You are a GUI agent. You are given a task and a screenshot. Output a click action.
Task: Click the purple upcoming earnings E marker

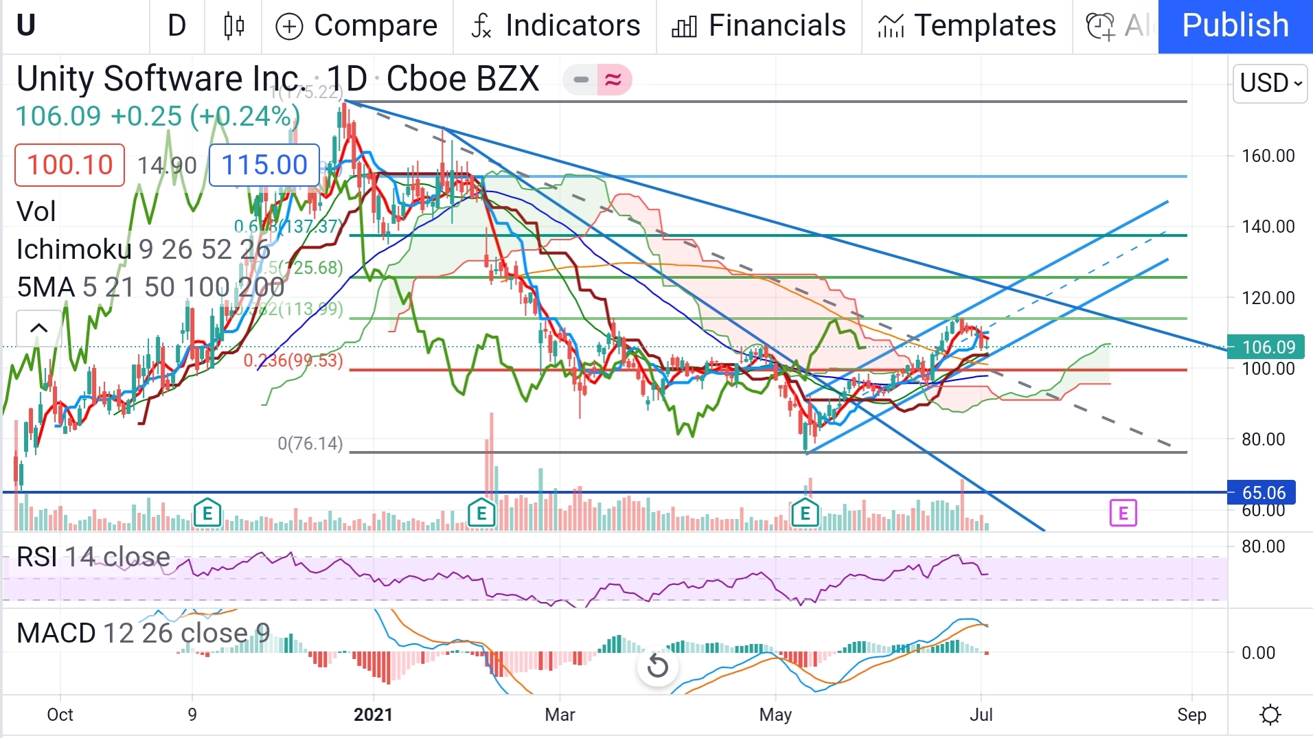click(1123, 513)
